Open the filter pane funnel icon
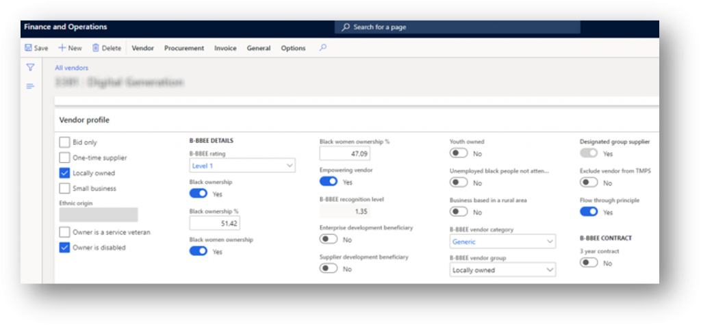 click(30, 68)
